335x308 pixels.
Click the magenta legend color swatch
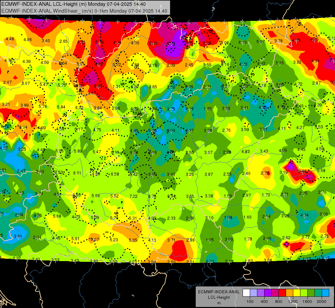pyautogui.click(x=275, y=293)
